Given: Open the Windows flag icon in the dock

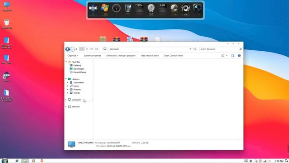Looking at the screenshot, I should (x=105, y=8).
